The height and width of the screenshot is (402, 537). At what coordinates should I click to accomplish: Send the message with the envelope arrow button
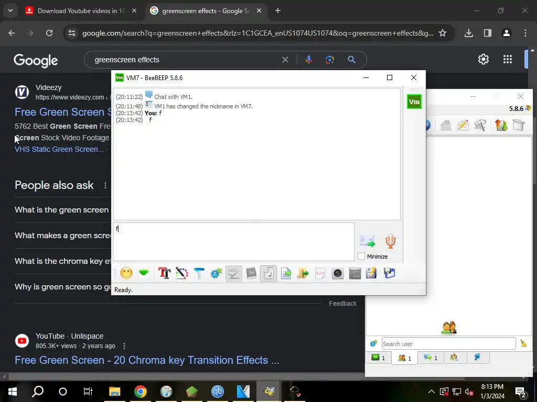click(x=367, y=241)
